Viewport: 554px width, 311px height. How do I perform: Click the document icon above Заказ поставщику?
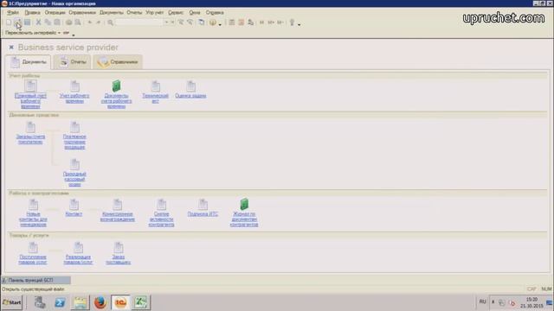pos(119,248)
